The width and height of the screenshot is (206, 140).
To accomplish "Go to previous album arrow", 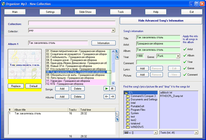I will click(x=106, y=97).
